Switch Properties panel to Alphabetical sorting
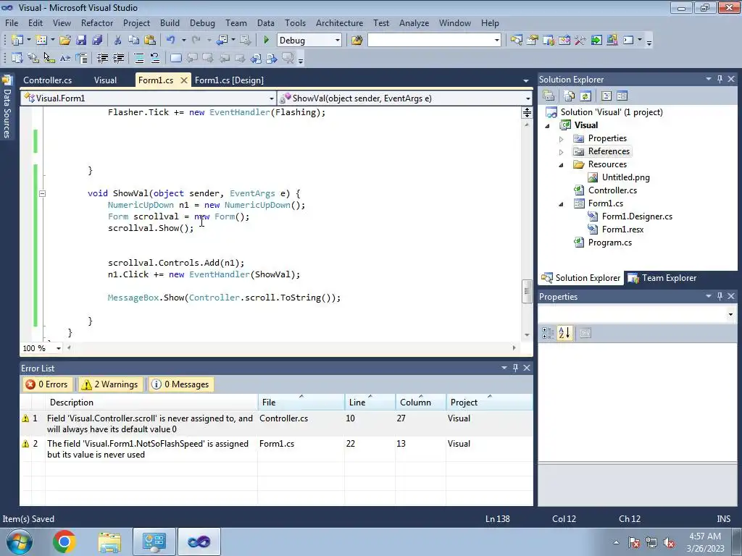Viewport: 742px width, 556px height. tap(564, 333)
